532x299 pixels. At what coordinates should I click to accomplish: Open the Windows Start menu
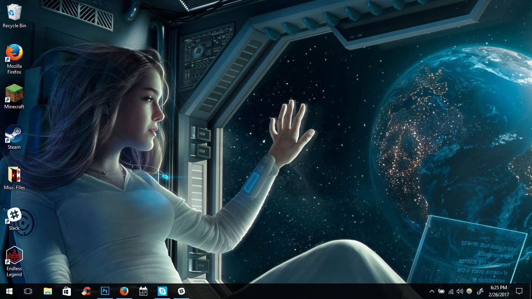[x=9, y=291]
